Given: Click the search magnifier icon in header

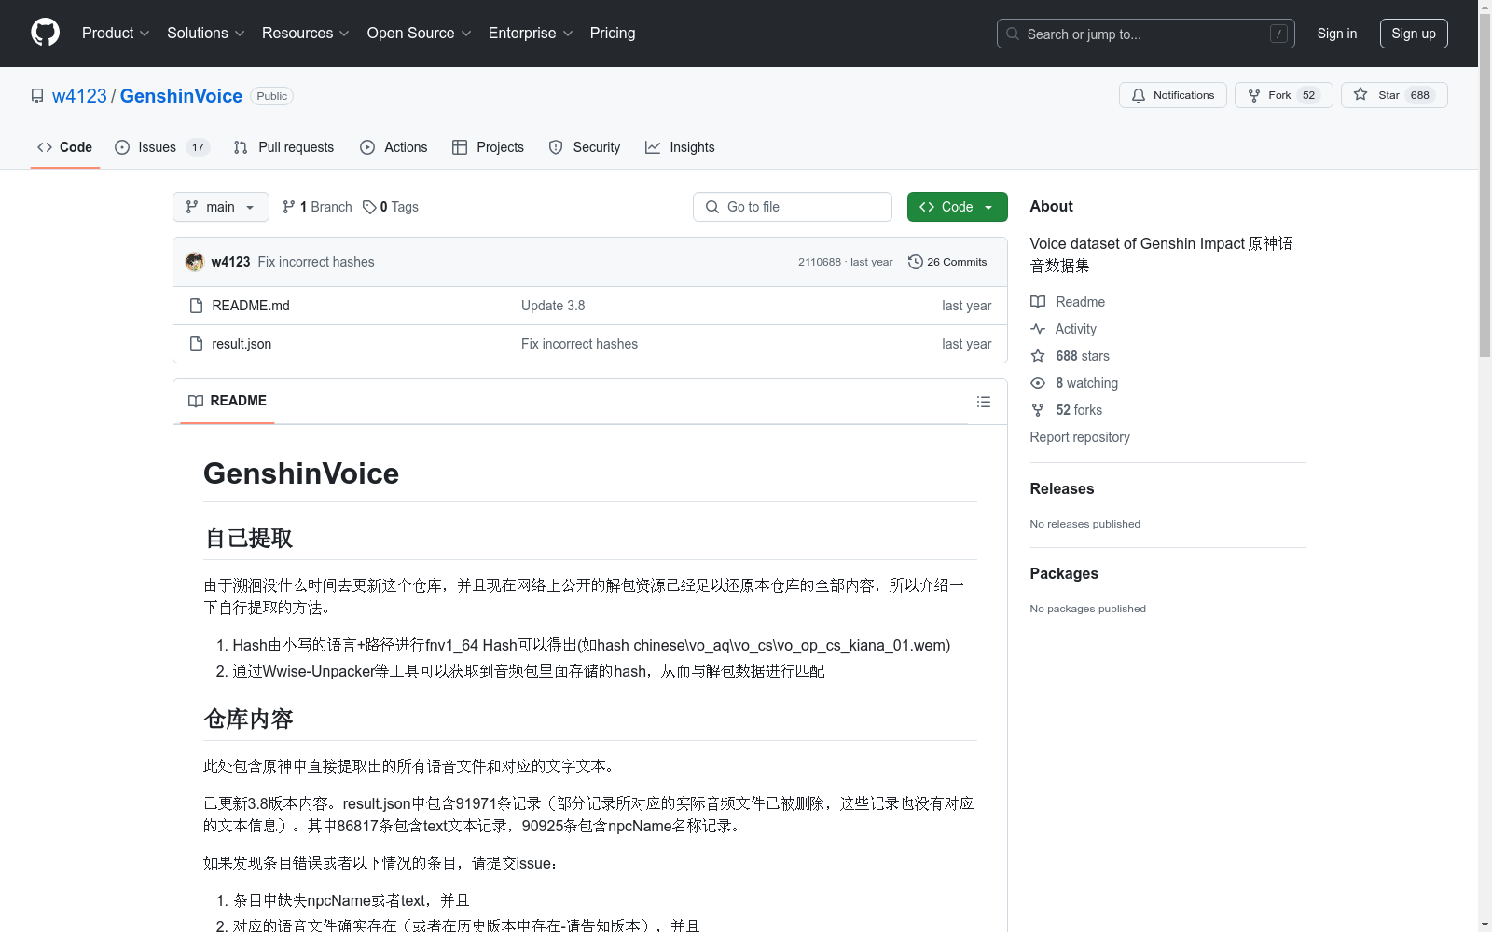Looking at the screenshot, I should pyautogui.click(x=1013, y=34).
